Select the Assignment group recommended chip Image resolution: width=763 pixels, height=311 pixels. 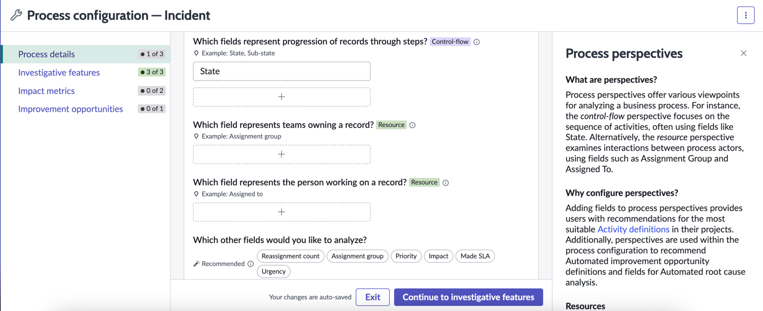(357, 256)
